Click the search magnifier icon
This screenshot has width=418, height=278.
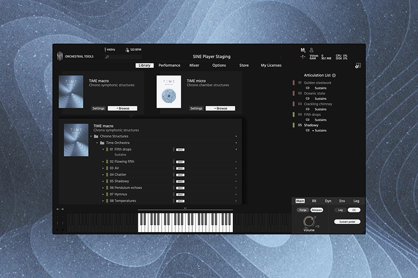pyautogui.click(x=107, y=57)
